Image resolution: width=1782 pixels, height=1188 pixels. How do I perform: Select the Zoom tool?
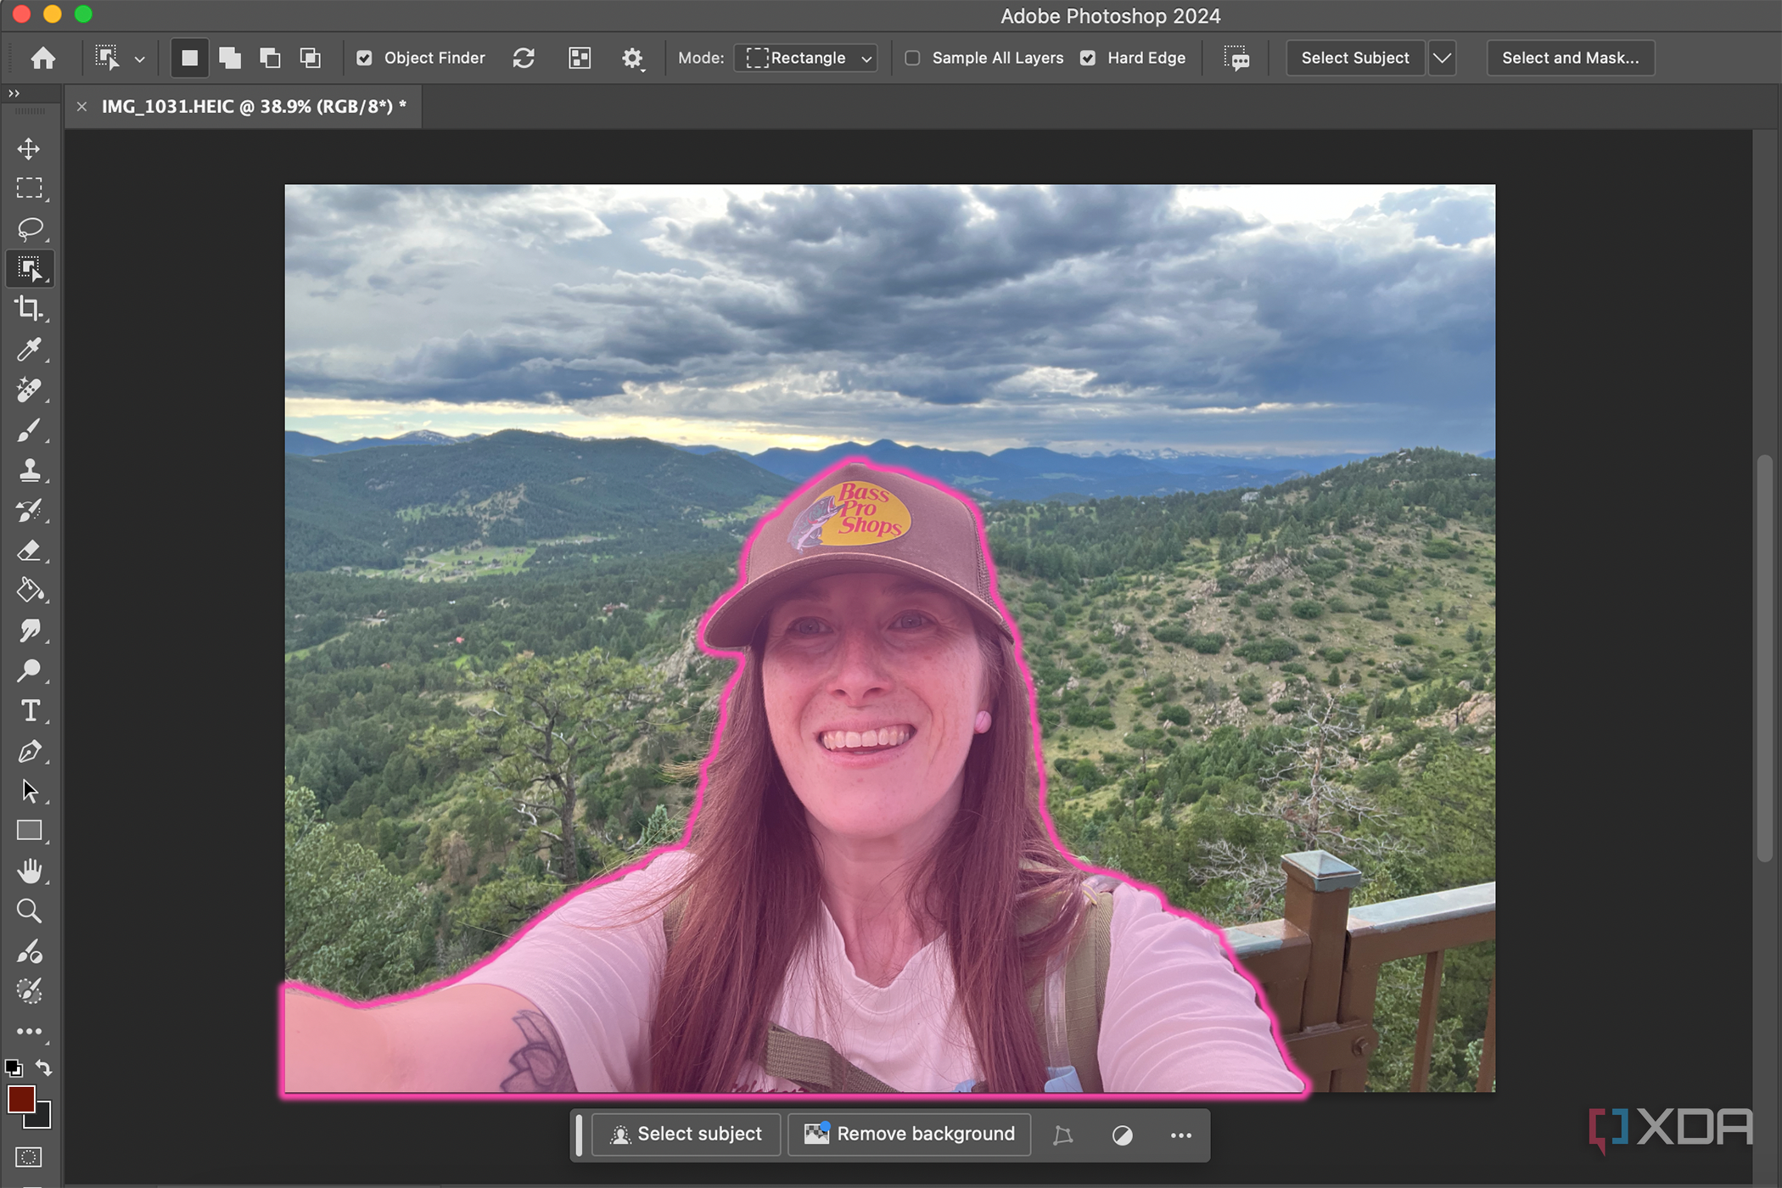(x=29, y=911)
